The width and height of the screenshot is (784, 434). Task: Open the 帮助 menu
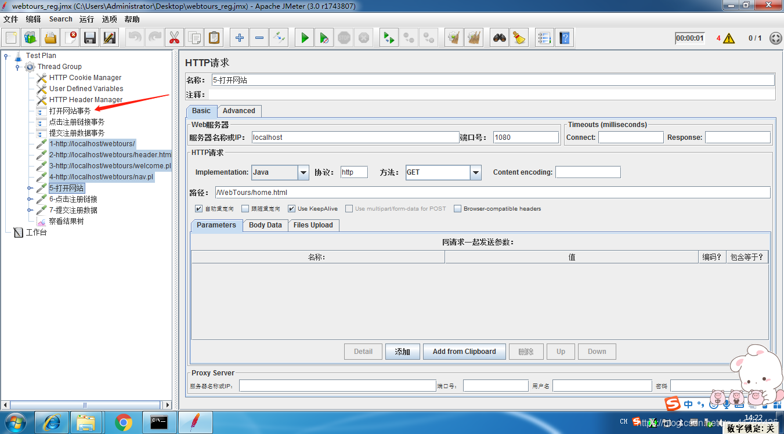pyautogui.click(x=132, y=19)
